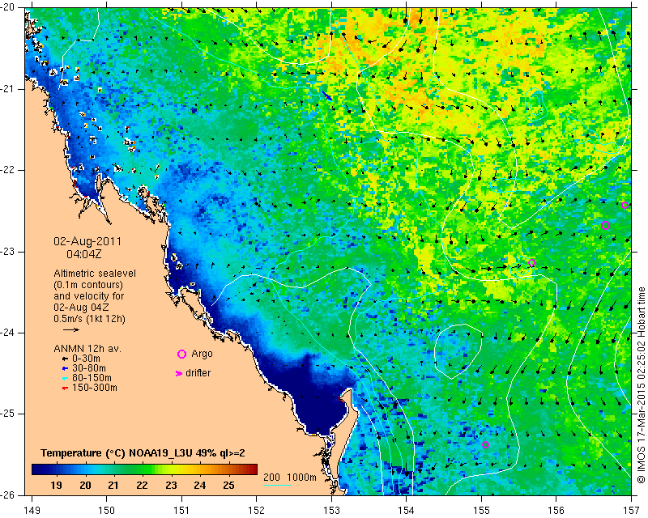
Task: Click the 153 longitude axis label
Action: point(331,511)
